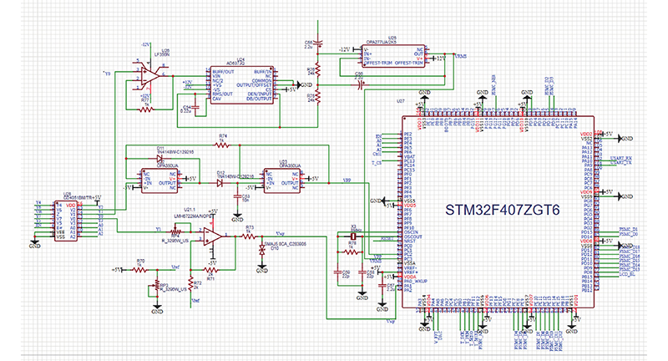Select the OPA277UA chip U25
Image resolution: width=668 pixels, height=361 pixels.
(393, 56)
